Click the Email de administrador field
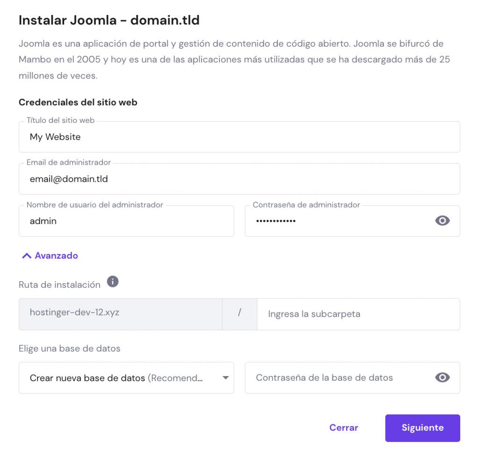This screenshot has width=479, height=464. pyautogui.click(x=239, y=179)
